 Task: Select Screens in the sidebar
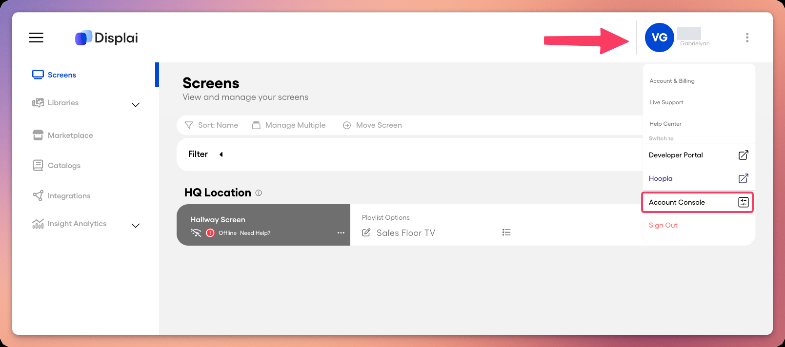(62, 75)
